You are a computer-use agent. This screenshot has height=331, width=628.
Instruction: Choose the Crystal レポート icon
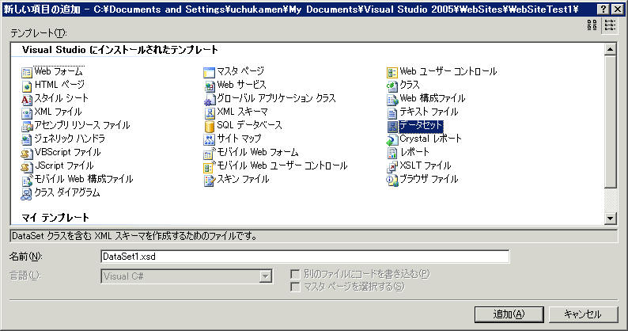coord(392,139)
